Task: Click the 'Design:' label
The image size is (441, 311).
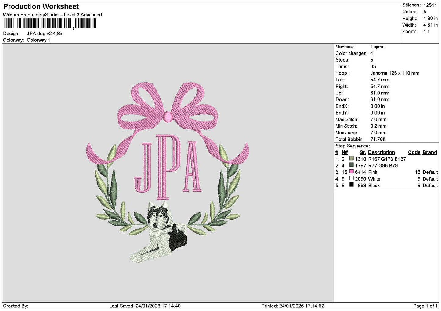Action: tap(11, 34)
